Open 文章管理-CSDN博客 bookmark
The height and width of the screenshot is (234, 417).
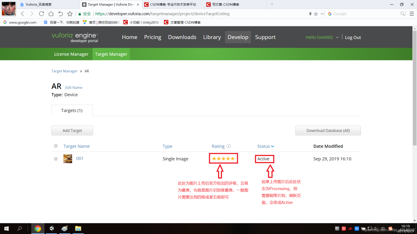182,22
